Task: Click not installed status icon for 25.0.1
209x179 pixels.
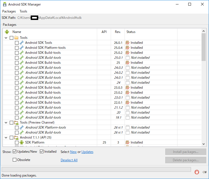Action: pyautogui.click(x=128, y=58)
